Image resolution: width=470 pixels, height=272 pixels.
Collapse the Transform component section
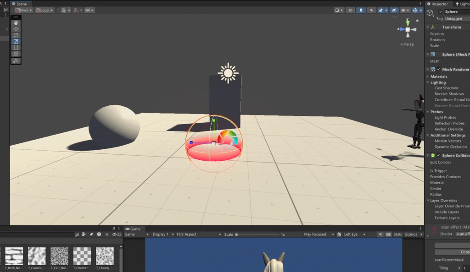428,27
